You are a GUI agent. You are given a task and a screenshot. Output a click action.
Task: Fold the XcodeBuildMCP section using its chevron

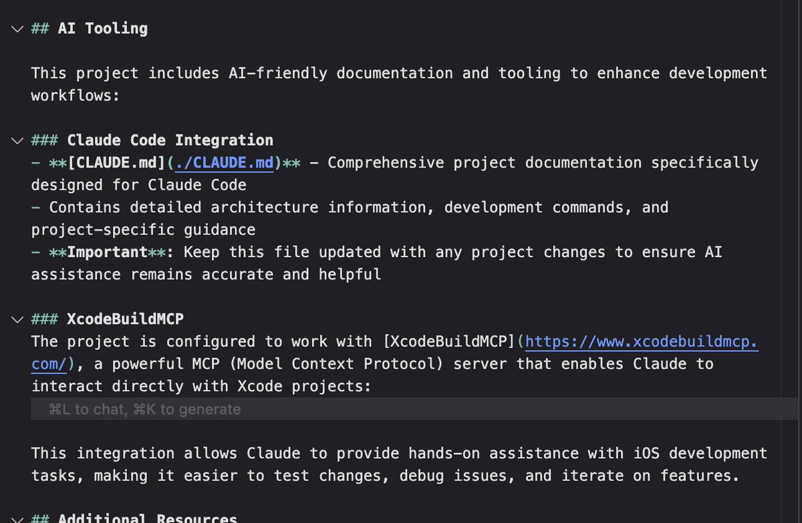coord(17,320)
